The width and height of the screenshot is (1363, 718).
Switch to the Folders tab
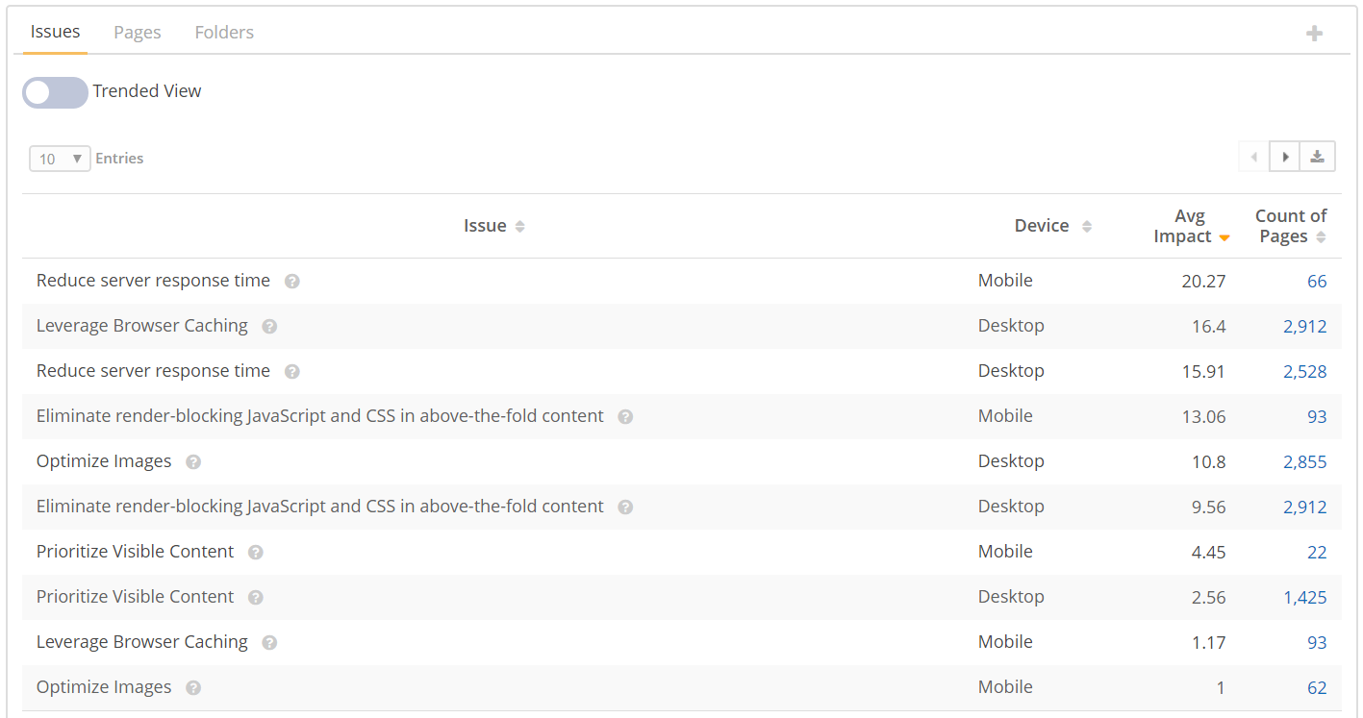point(224,32)
